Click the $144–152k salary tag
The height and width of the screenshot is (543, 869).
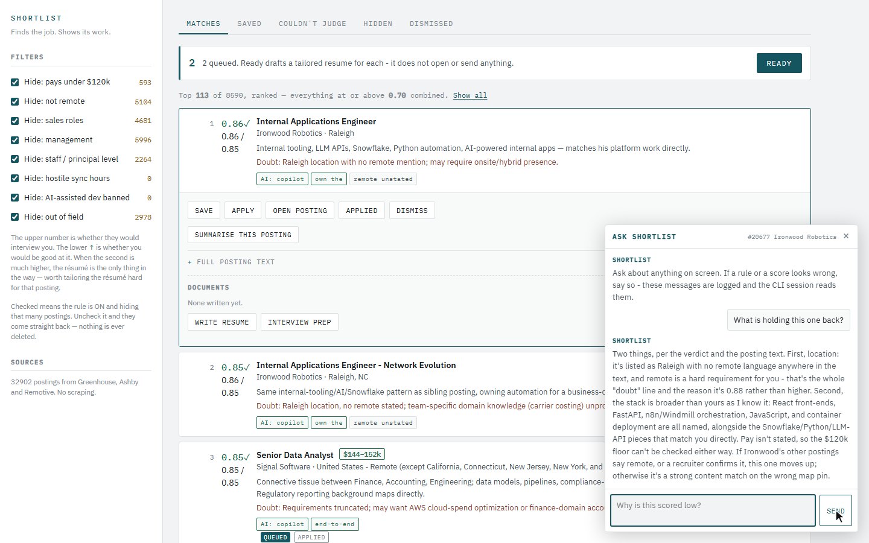coord(362,454)
